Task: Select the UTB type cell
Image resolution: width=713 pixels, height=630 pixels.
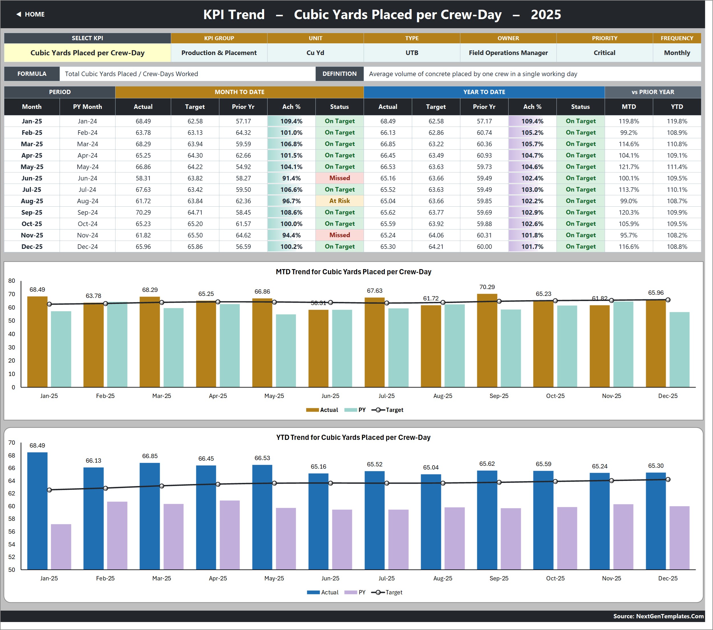Action: [412, 53]
